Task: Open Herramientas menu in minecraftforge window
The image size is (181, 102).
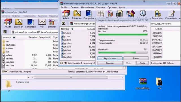Action: (x=87, y=7)
